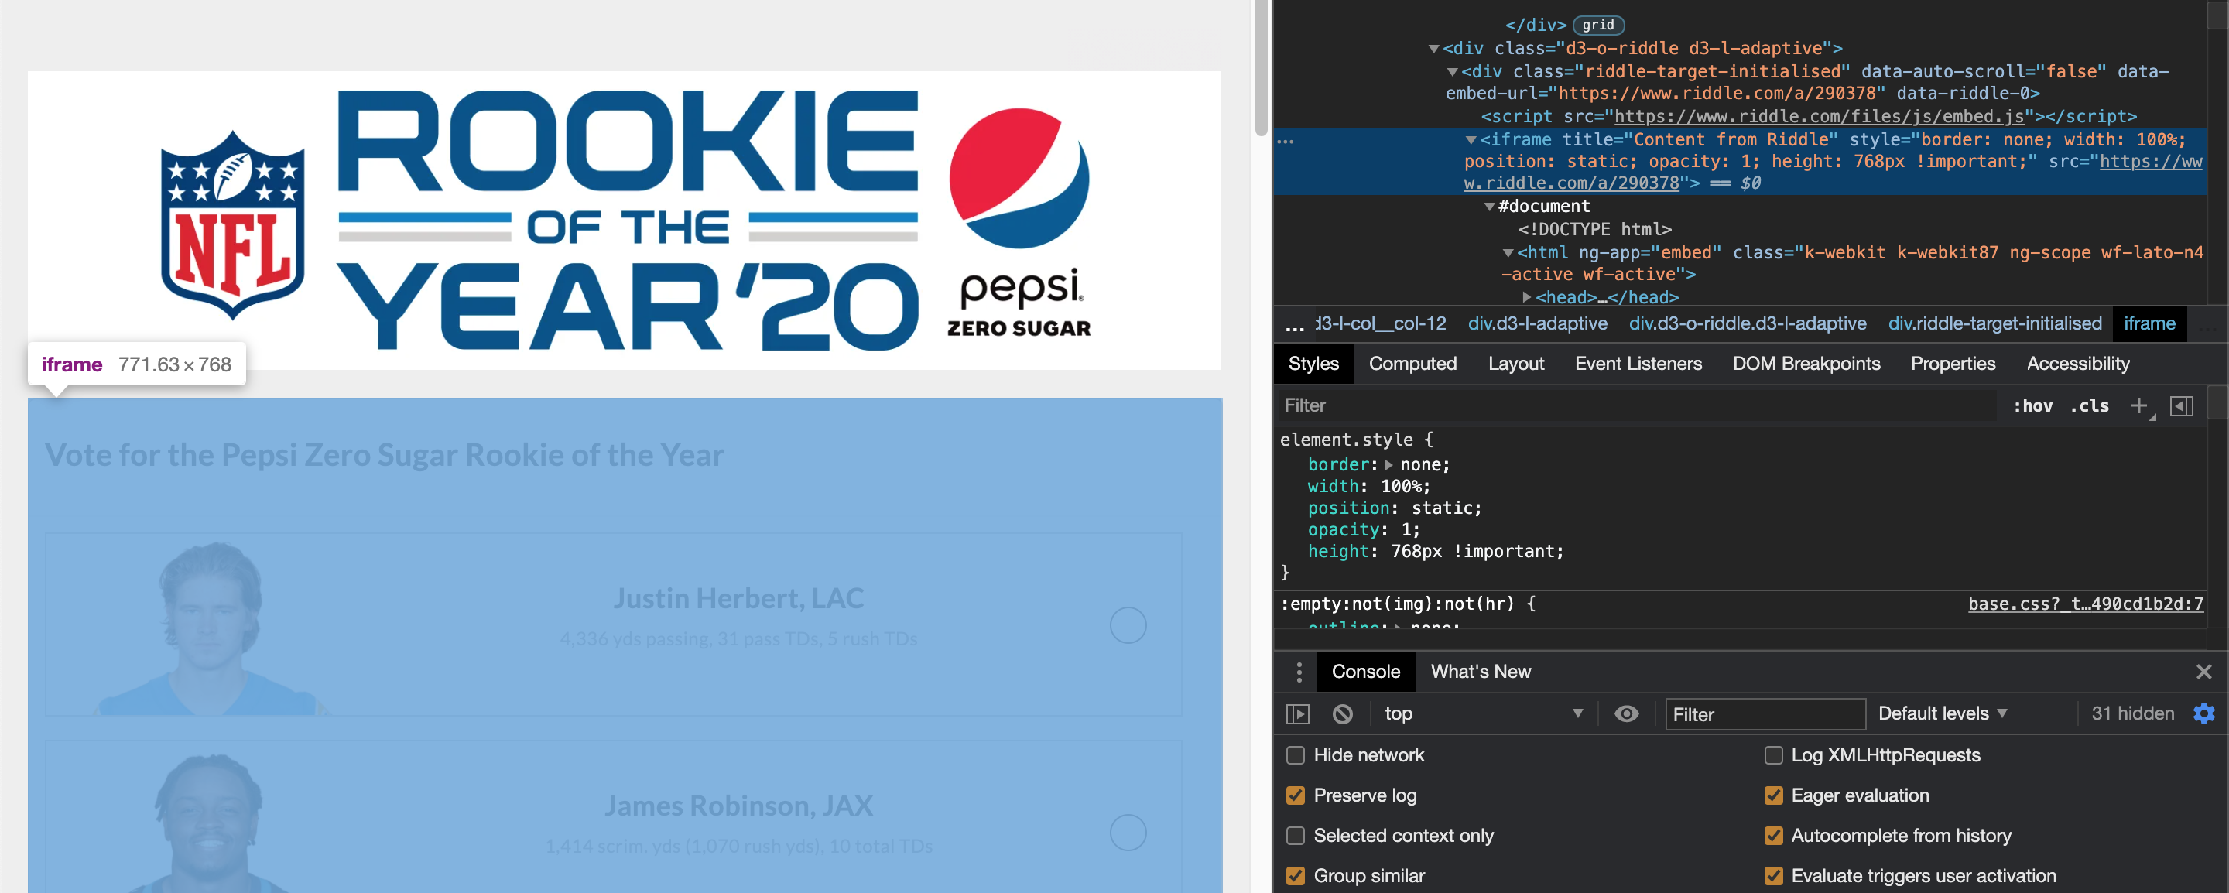This screenshot has height=893, width=2229.
Task: Toggle .cls element classes button
Action: pos(2089,405)
